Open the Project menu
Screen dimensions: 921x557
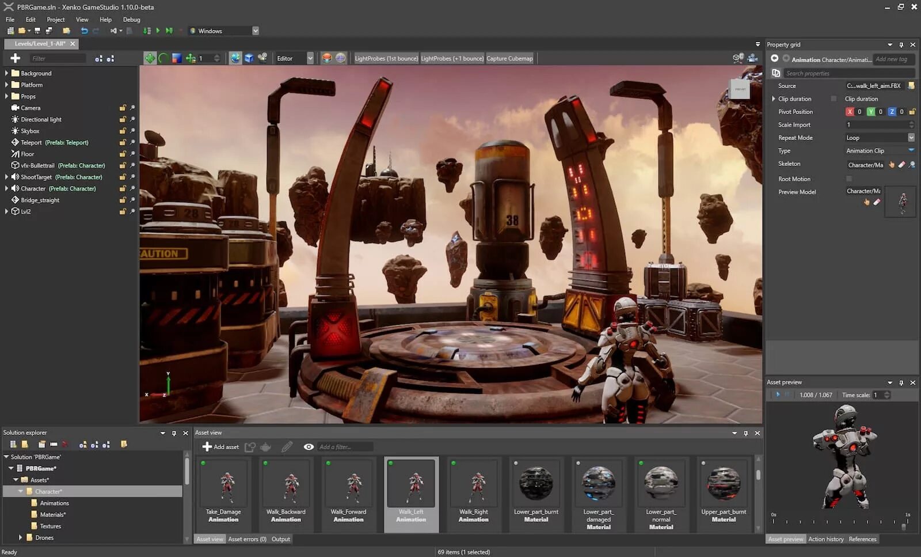pyautogui.click(x=55, y=20)
